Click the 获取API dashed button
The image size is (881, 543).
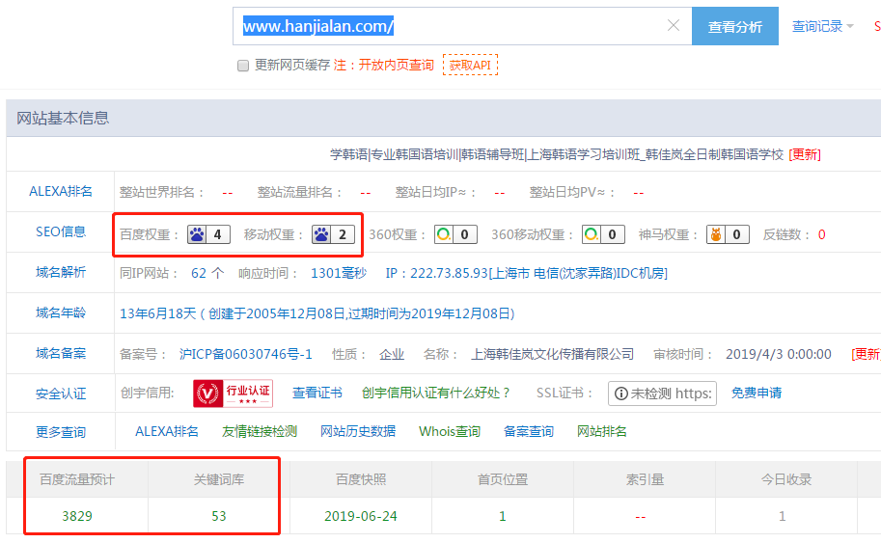click(x=470, y=66)
